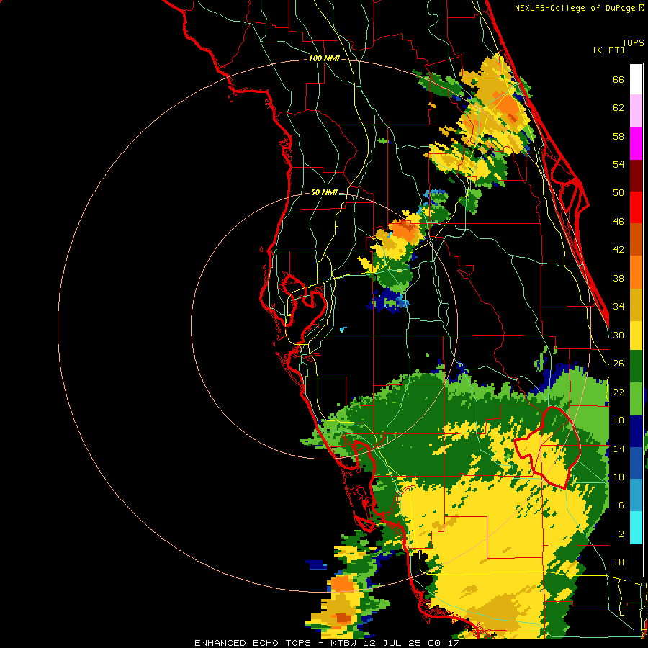
Task: Select the bright orange legend swatch near 38
Action: (x=636, y=272)
